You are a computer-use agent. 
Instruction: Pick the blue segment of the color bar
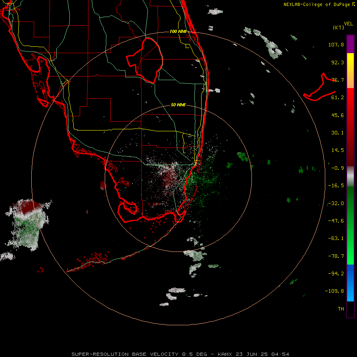350,283
